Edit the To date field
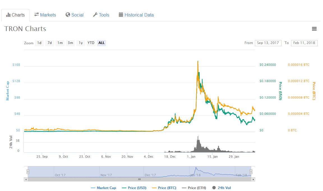 (304, 43)
